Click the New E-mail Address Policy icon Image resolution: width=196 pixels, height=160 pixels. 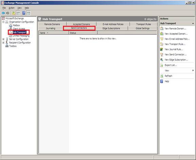(x=162, y=39)
